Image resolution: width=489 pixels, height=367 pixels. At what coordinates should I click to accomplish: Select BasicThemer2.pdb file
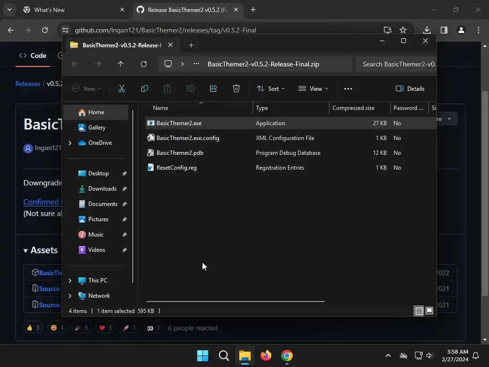[291, 153]
